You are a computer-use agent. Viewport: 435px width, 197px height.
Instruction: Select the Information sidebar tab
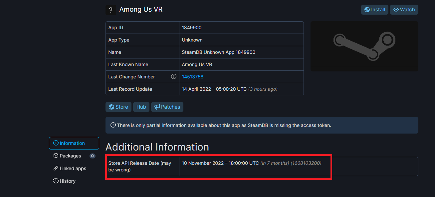[74, 143]
